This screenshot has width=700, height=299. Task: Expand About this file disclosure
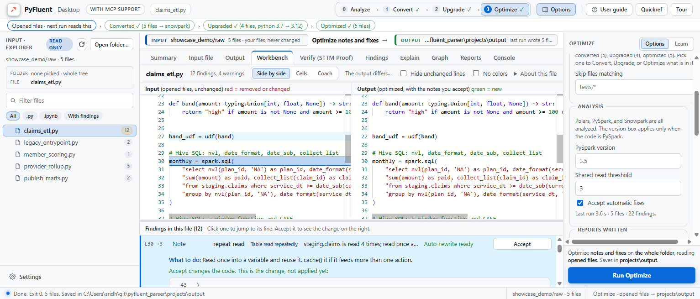click(x=535, y=73)
